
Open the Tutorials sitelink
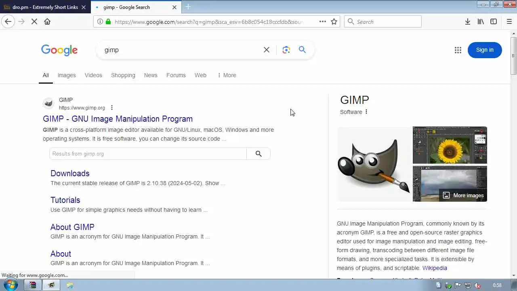click(65, 200)
